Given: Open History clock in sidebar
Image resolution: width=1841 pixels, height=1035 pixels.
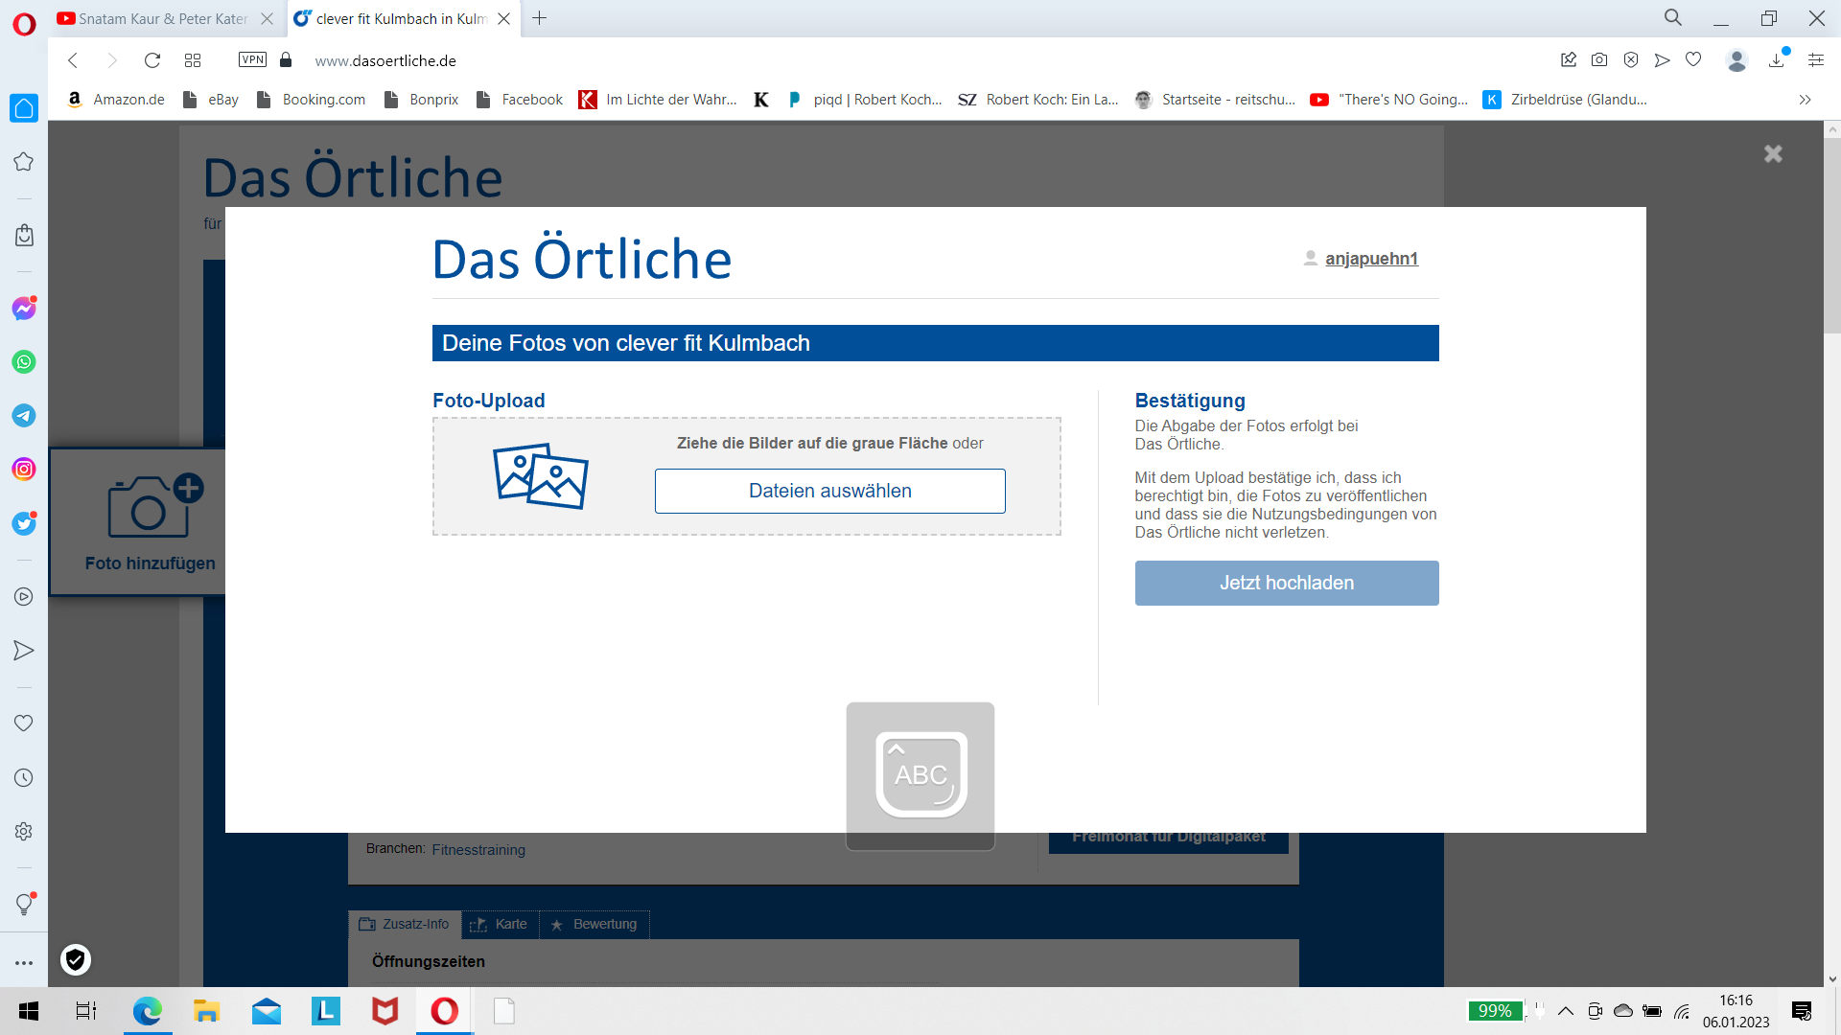Looking at the screenshot, I should coord(24,778).
